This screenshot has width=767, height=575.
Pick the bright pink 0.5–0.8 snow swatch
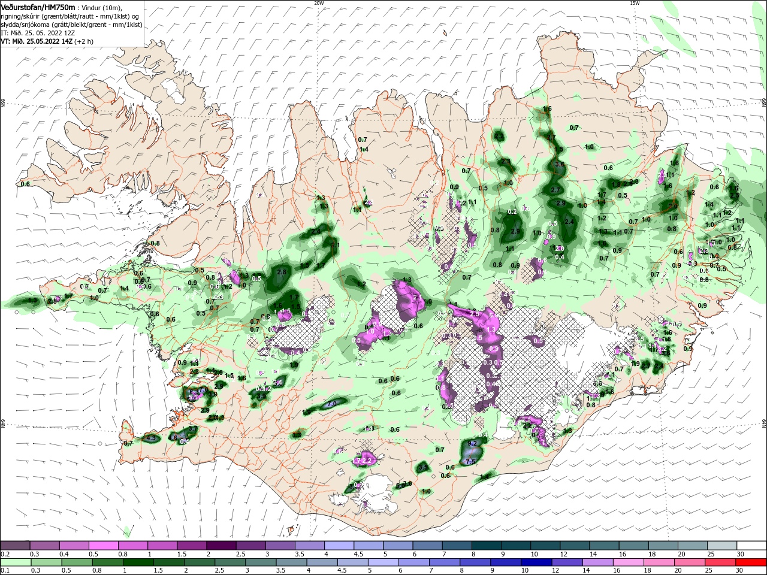(x=103, y=546)
